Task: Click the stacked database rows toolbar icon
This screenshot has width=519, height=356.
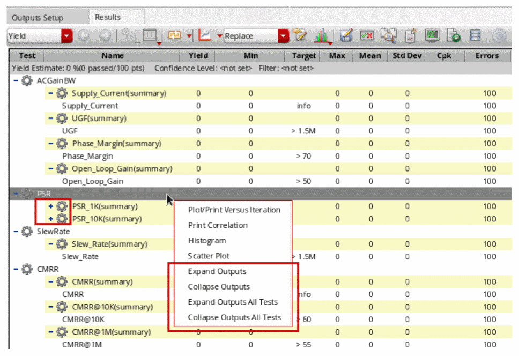Action: [474, 36]
